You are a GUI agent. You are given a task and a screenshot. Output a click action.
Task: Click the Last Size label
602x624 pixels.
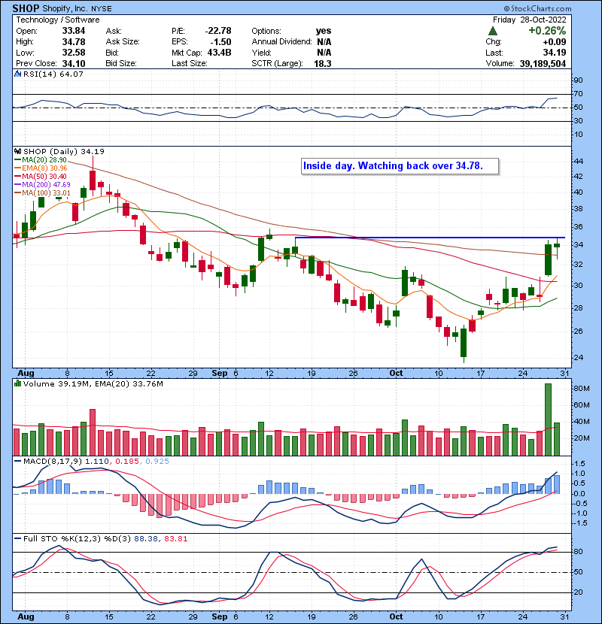point(189,64)
